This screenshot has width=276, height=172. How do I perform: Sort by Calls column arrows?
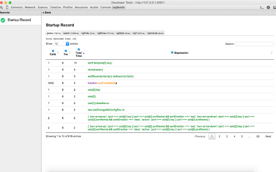pyautogui.click(x=58, y=52)
